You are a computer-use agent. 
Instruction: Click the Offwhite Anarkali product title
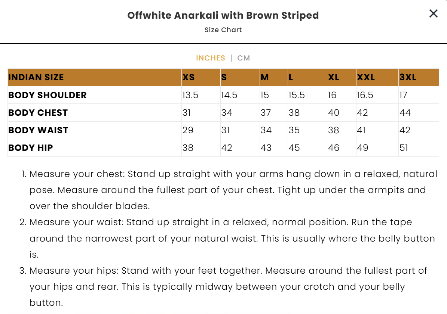tap(223, 15)
